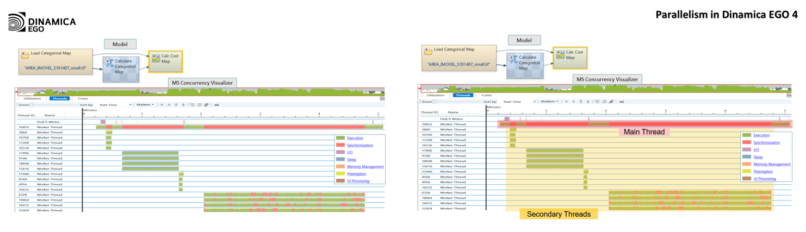Click the move-up arrow icon in the right visualizer toolbar

(x=566, y=102)
